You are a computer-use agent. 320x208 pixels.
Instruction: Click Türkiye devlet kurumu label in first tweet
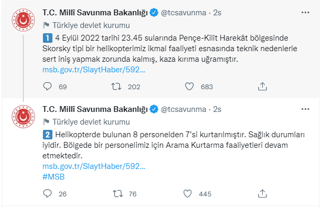pos(91,25)
